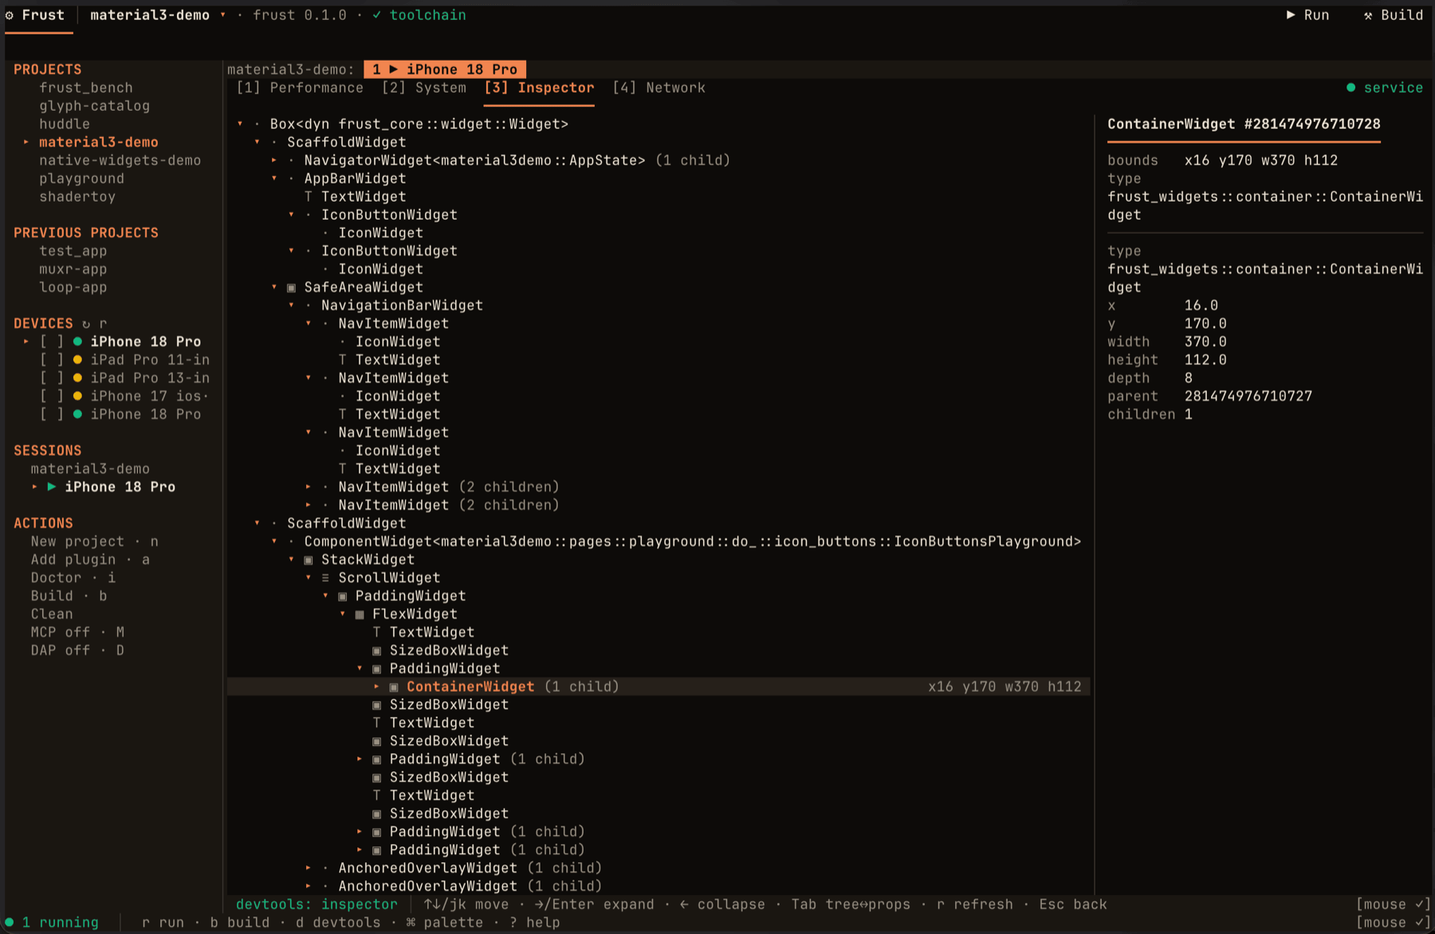Image resolution: width=1435 pixels, height=934 pixels.
Task: Collapse the AppBarWidget node
Action: point(274,179)
